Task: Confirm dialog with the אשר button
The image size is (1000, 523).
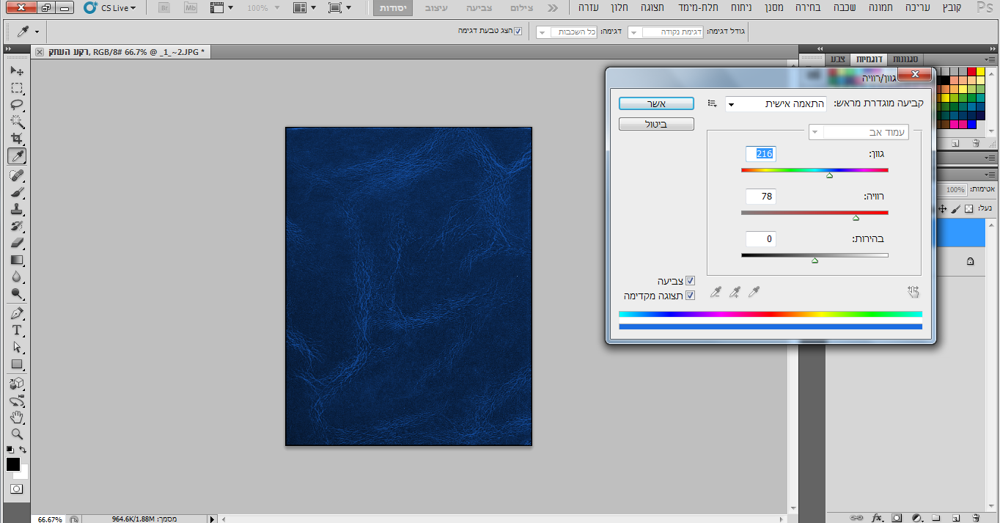Action: [x=656, y=103]
